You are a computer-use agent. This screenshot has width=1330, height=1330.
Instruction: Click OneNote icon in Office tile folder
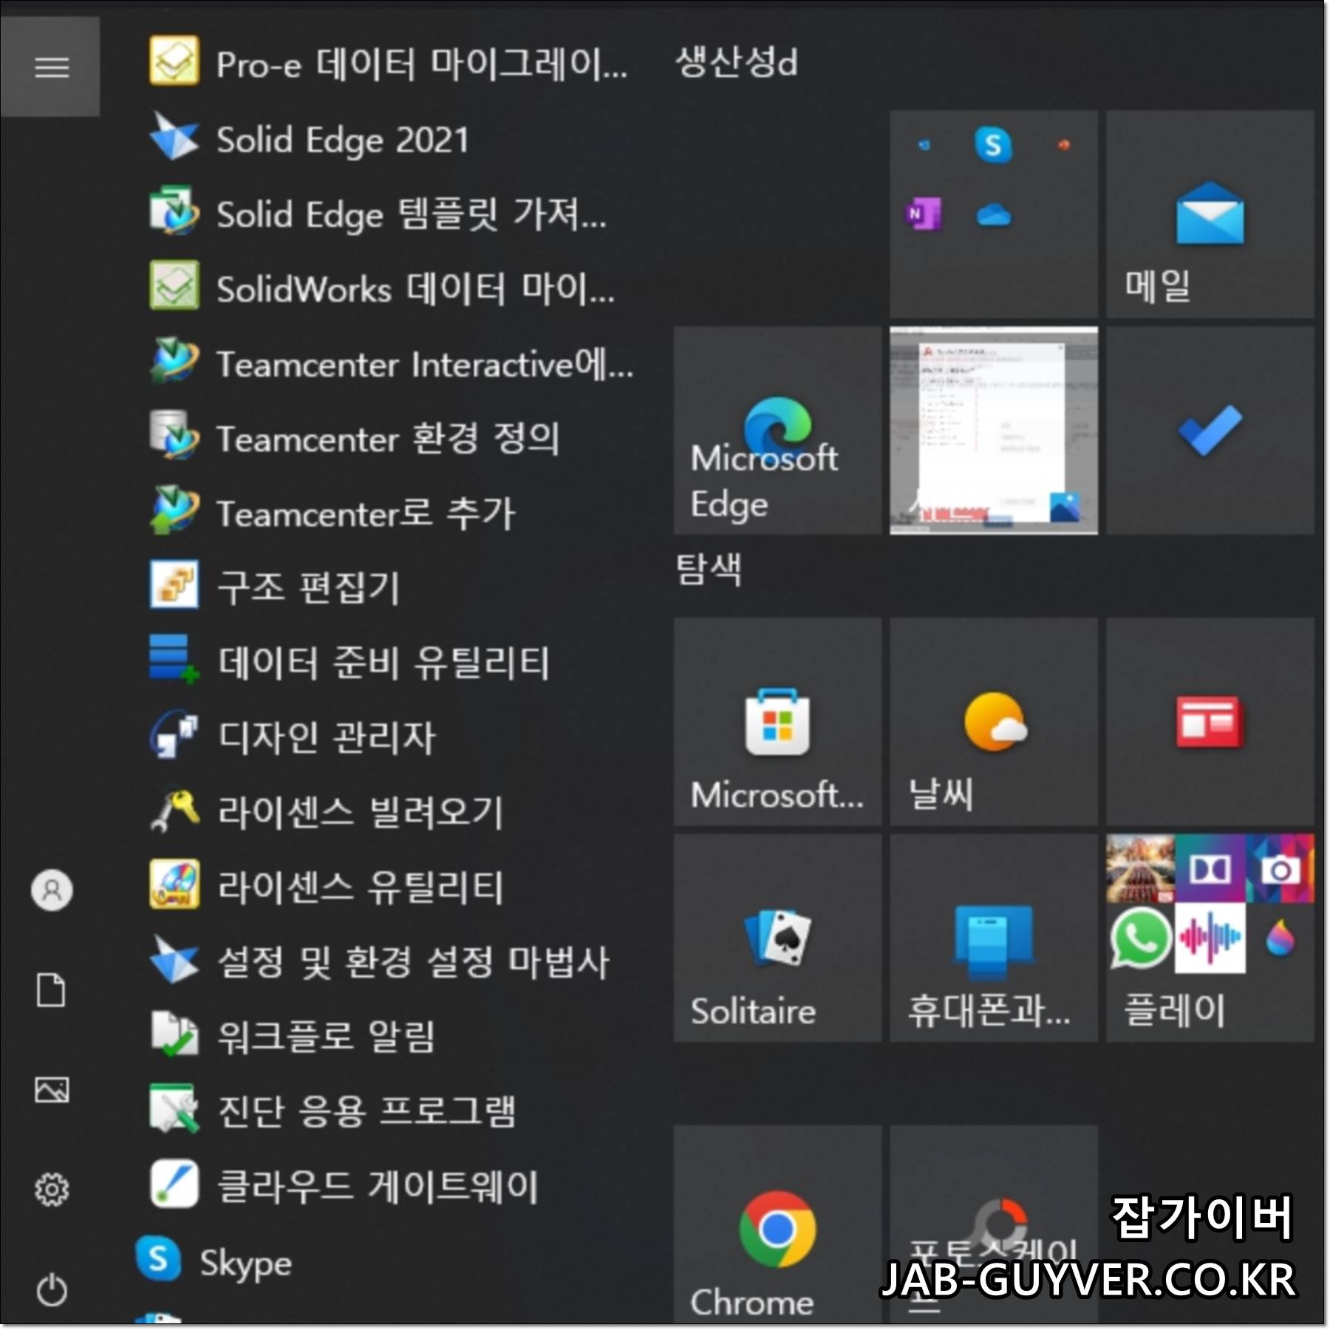pyautogui.click(x=923, y=214)
